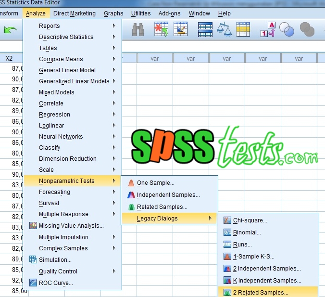Choose Complex Samples entry
The image size is (325, 297).
point(72,248)
